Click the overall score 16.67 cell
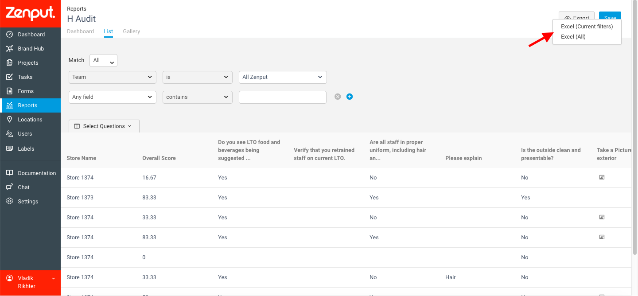 coord(149,178)
